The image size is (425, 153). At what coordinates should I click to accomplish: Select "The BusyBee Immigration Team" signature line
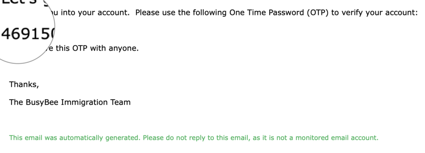tap(70, 102)
